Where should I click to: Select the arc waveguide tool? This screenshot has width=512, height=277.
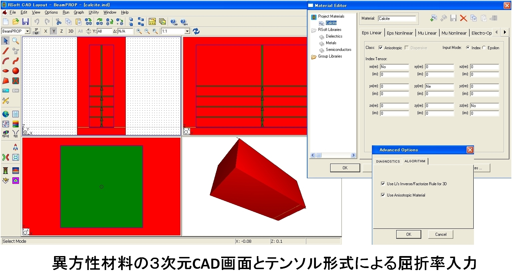coord(6,61)
